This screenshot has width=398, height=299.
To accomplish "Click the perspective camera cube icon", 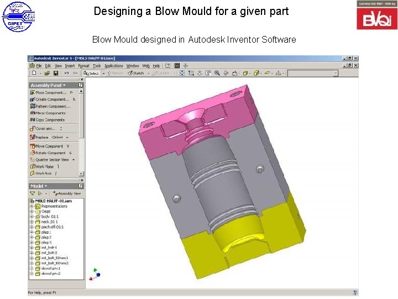I will coord(256,73).
